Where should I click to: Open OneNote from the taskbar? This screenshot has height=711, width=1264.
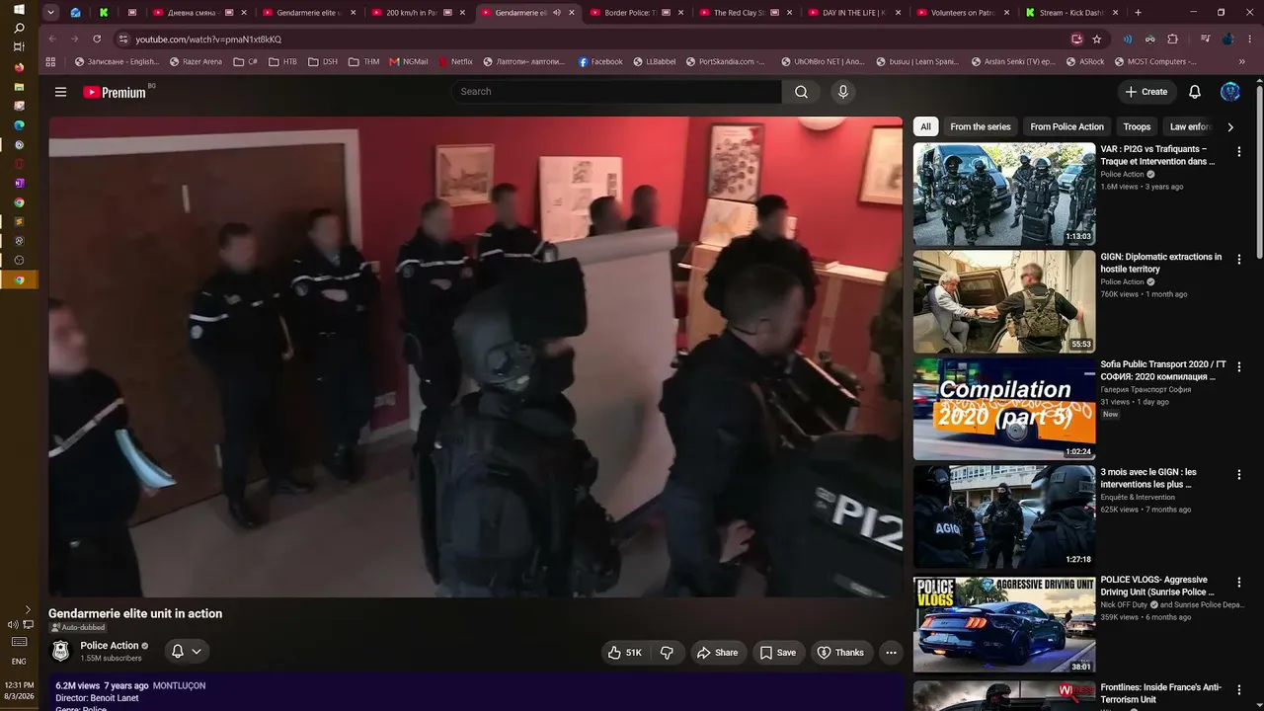pyautogui.click(x=19, y=183)
